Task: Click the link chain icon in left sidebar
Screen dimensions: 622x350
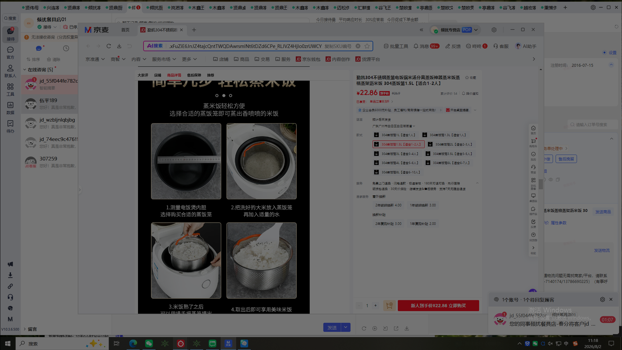Action: [x=10, y=286]
